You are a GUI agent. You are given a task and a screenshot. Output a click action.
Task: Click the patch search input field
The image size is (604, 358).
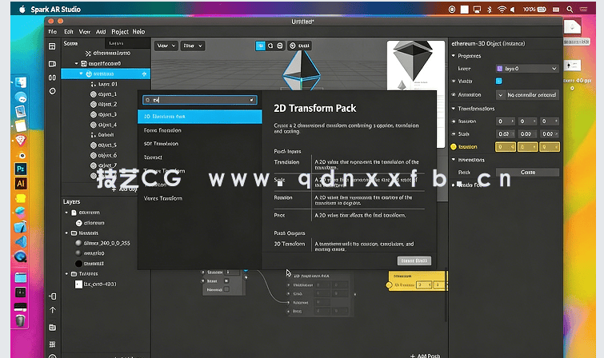(x=200, y=100)
